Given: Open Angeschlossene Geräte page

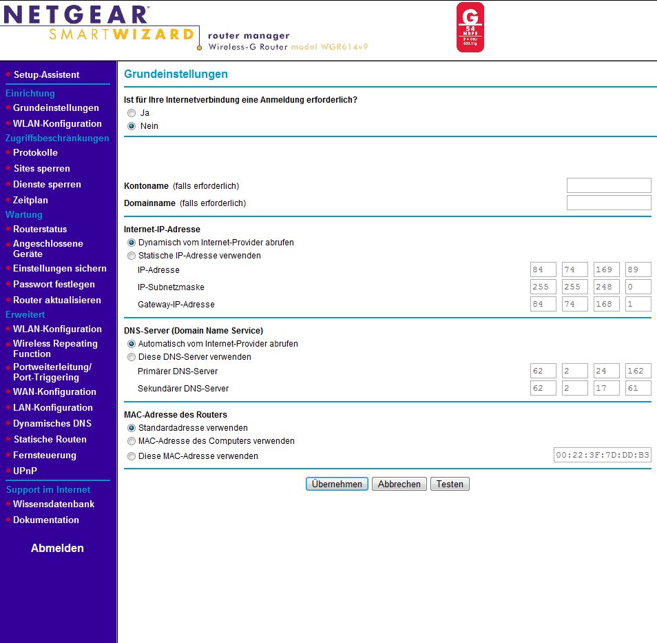Looking at the screenshot, I should [48, 249].
